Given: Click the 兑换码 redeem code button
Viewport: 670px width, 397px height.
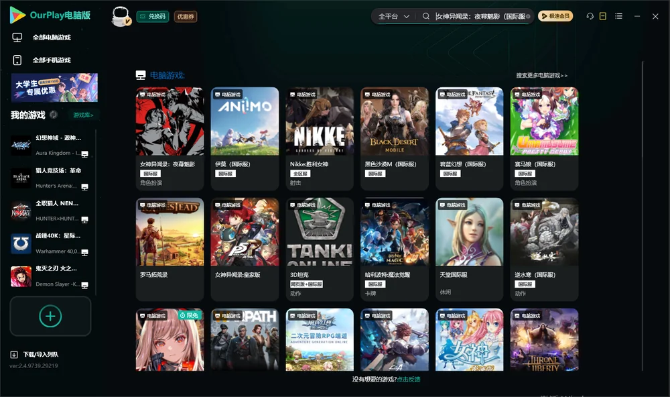Looking at the screenshot, I should click(x=153, y=17).
